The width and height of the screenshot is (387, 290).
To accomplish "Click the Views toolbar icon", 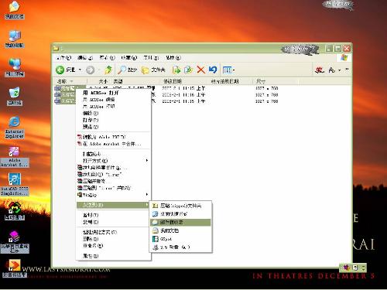I will (x=227, y=70).
